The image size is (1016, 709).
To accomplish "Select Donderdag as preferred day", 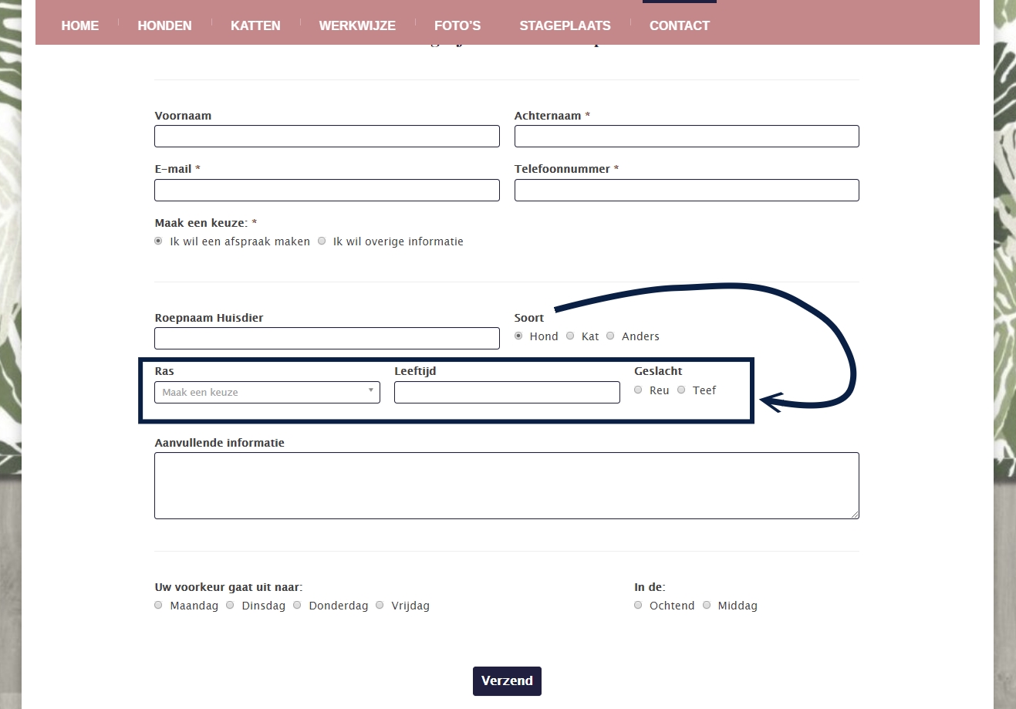I will (x=297, y=606).
